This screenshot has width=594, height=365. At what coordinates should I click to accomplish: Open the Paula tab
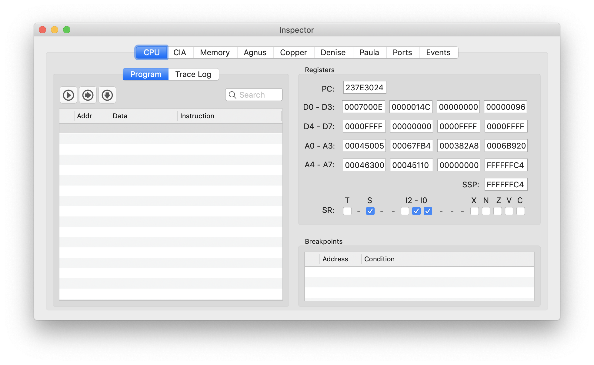click(x=369, y=52)
